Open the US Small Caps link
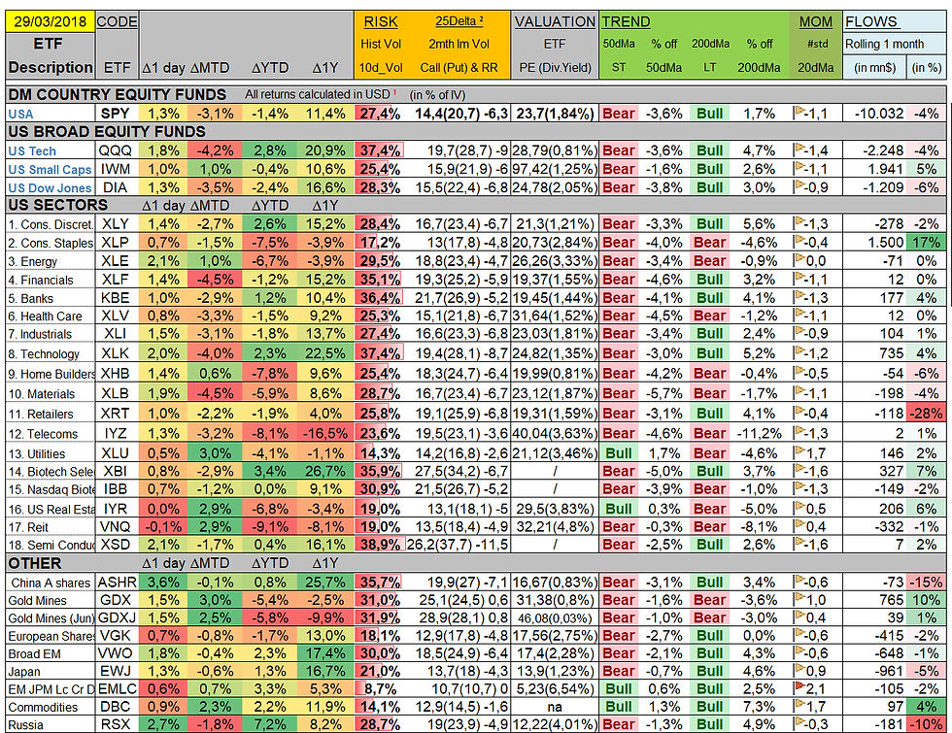Viewport: 952px width, 733px height. [x=50, y=169]
